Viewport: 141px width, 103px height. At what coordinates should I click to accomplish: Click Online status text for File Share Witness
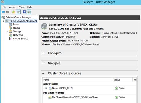point(122,97)
